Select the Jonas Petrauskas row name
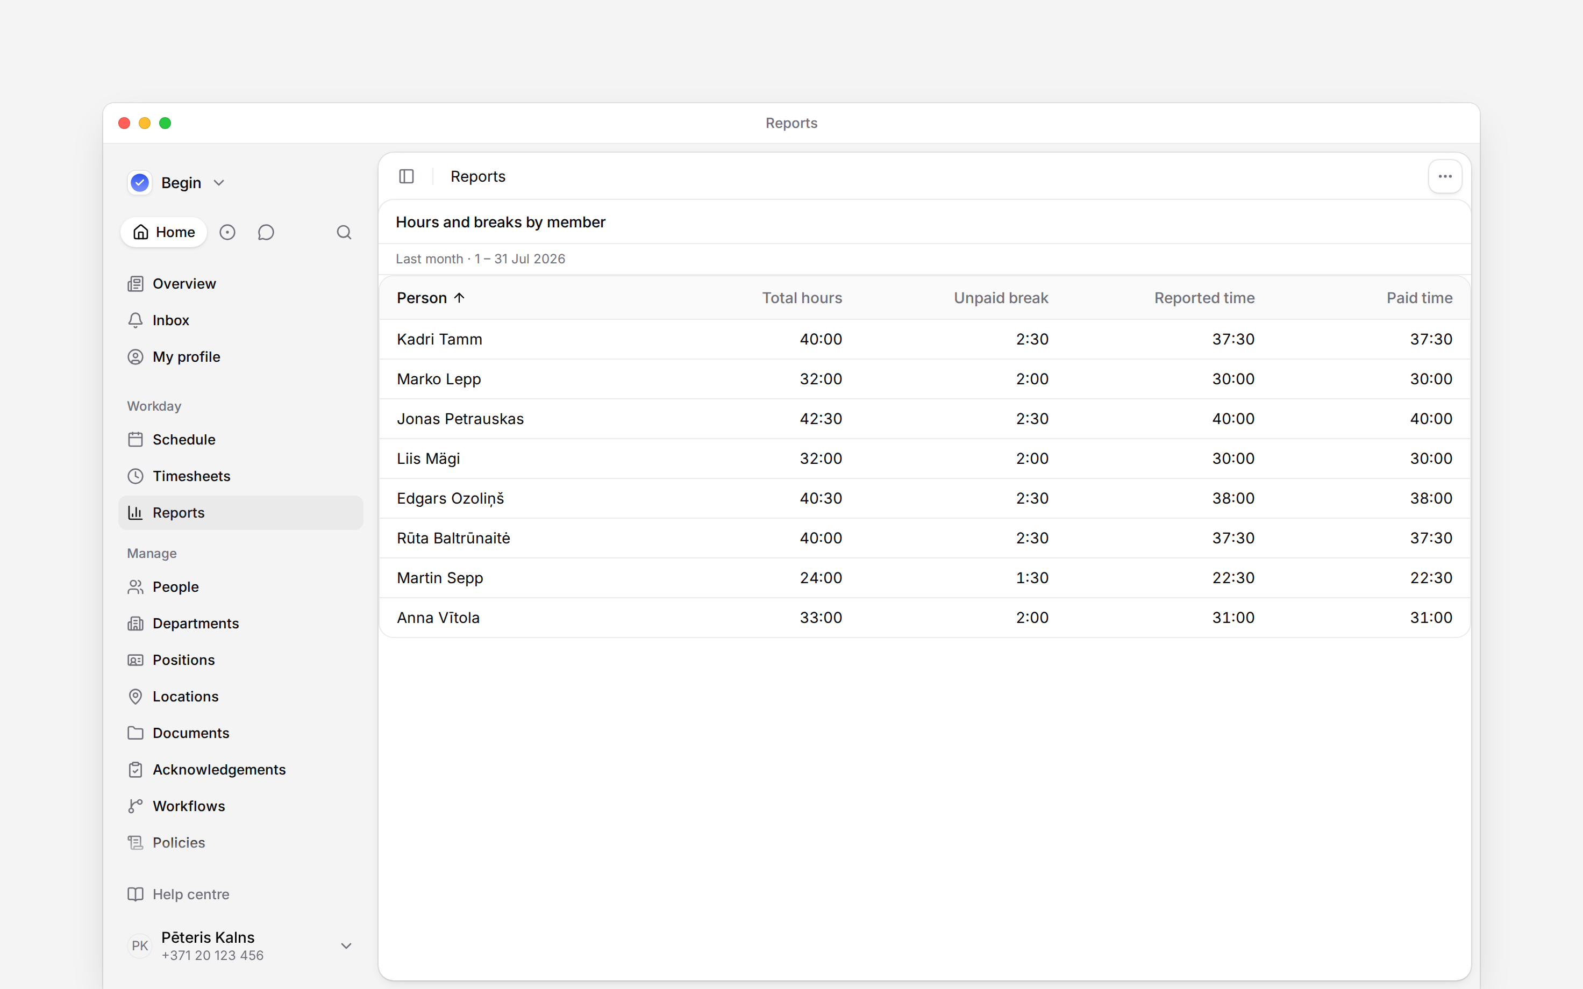This screenshot has width=1583, height=989. tap(460, 419)
